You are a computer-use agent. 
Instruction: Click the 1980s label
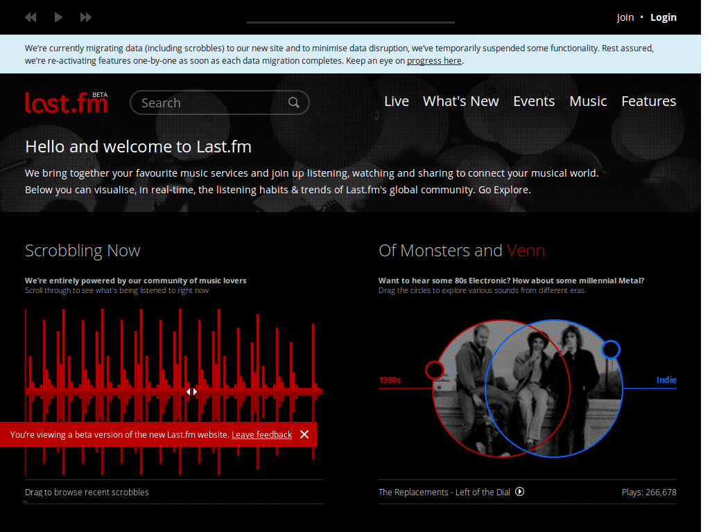coord(390,380)
